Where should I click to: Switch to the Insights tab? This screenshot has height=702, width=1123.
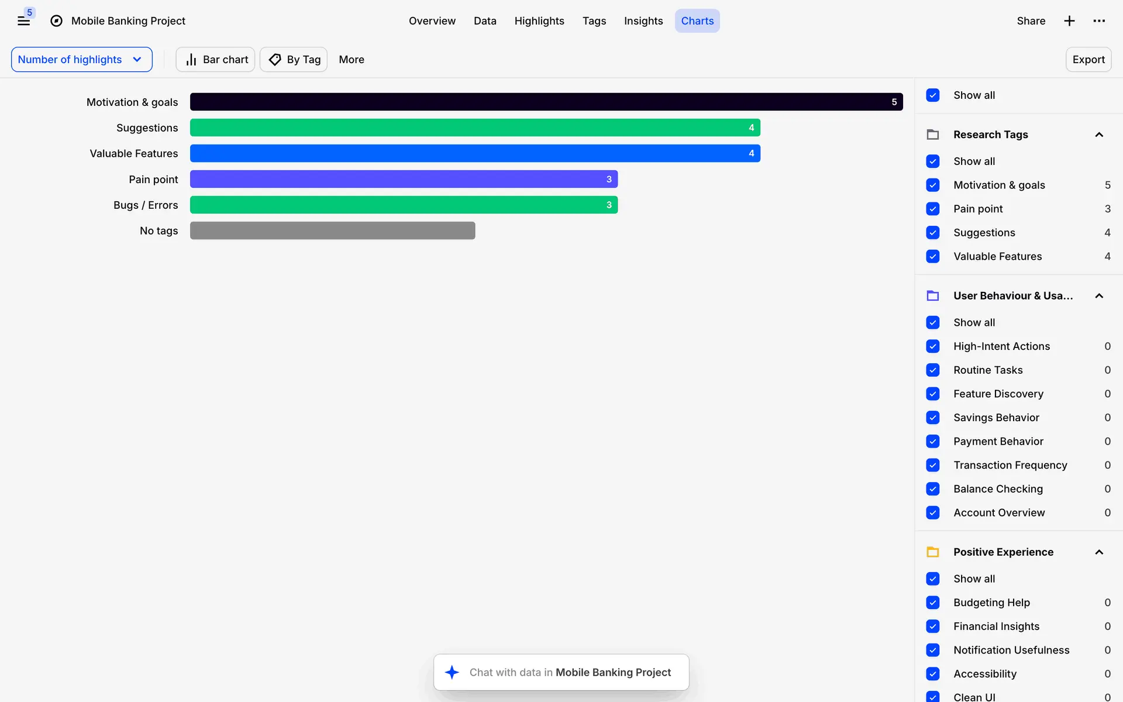pos(643,21)
